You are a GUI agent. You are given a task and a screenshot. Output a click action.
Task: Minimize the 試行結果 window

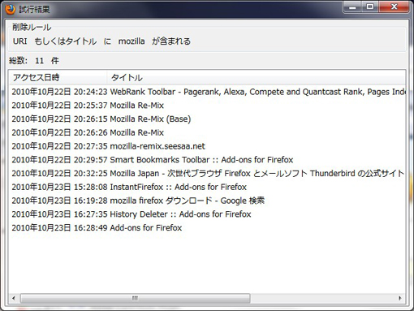[352, 7]
